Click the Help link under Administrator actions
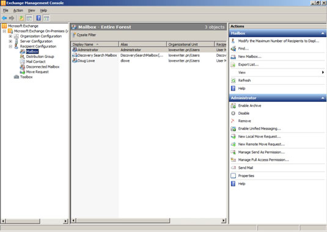Image resolution: width=327 pixels, height=232 pixels. point(241,184)
